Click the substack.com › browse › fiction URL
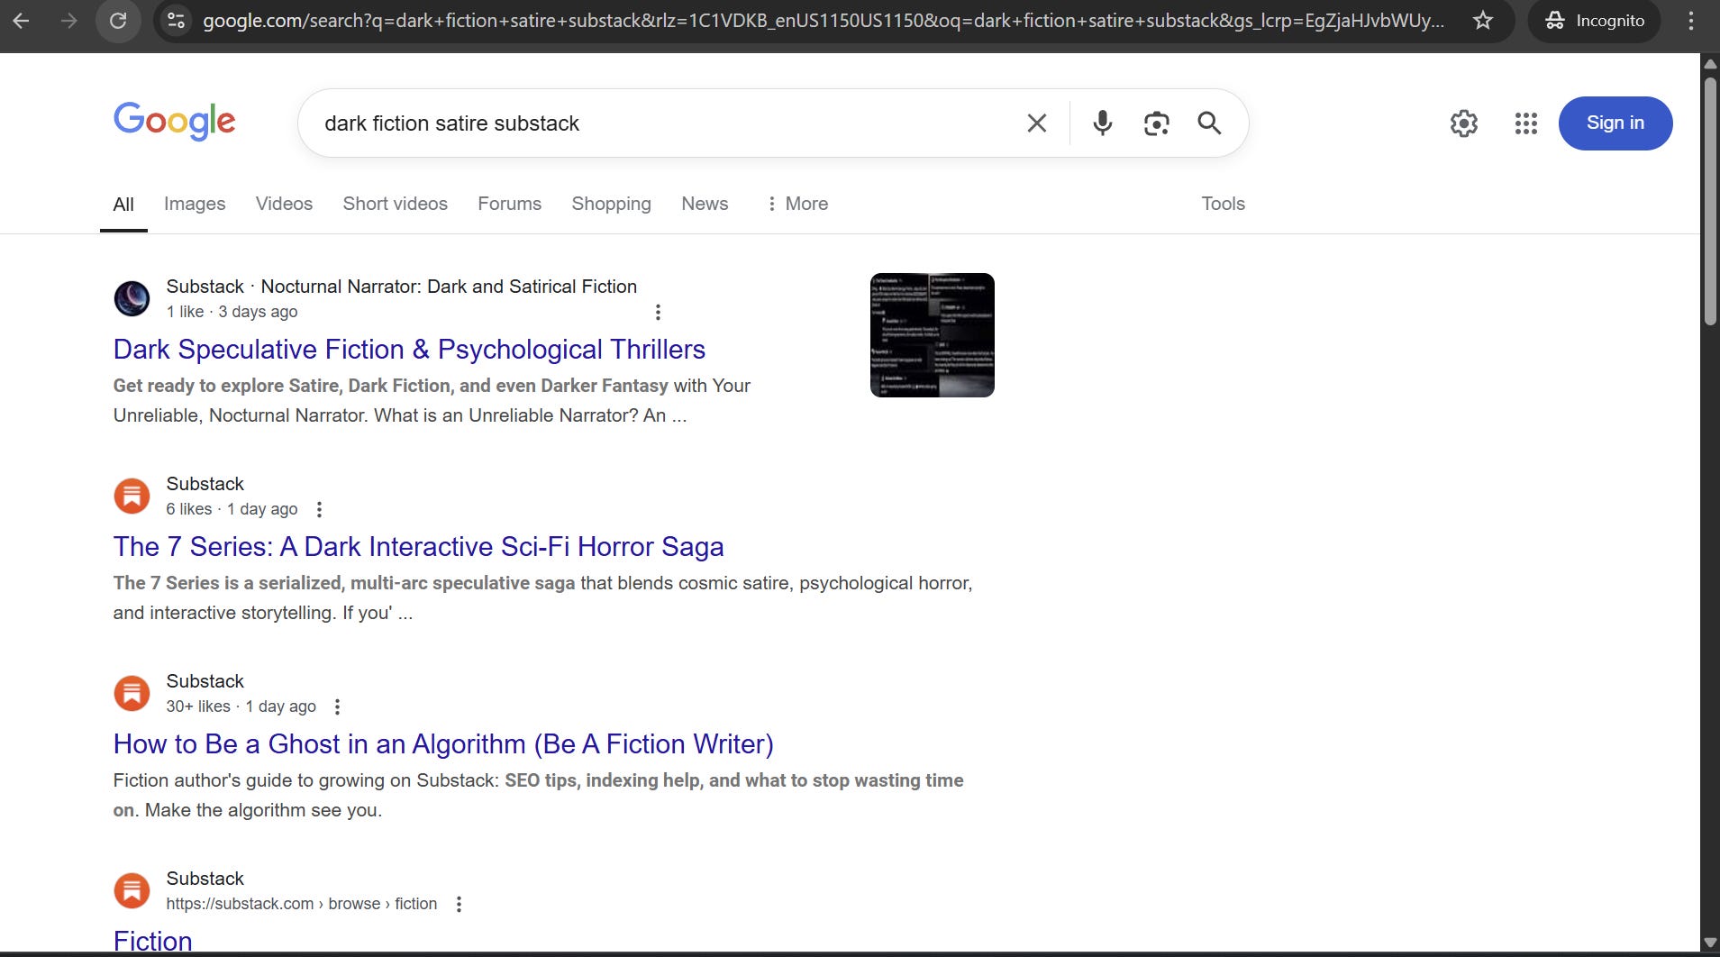Screen dimensions: 1720x957 [302, 904]
